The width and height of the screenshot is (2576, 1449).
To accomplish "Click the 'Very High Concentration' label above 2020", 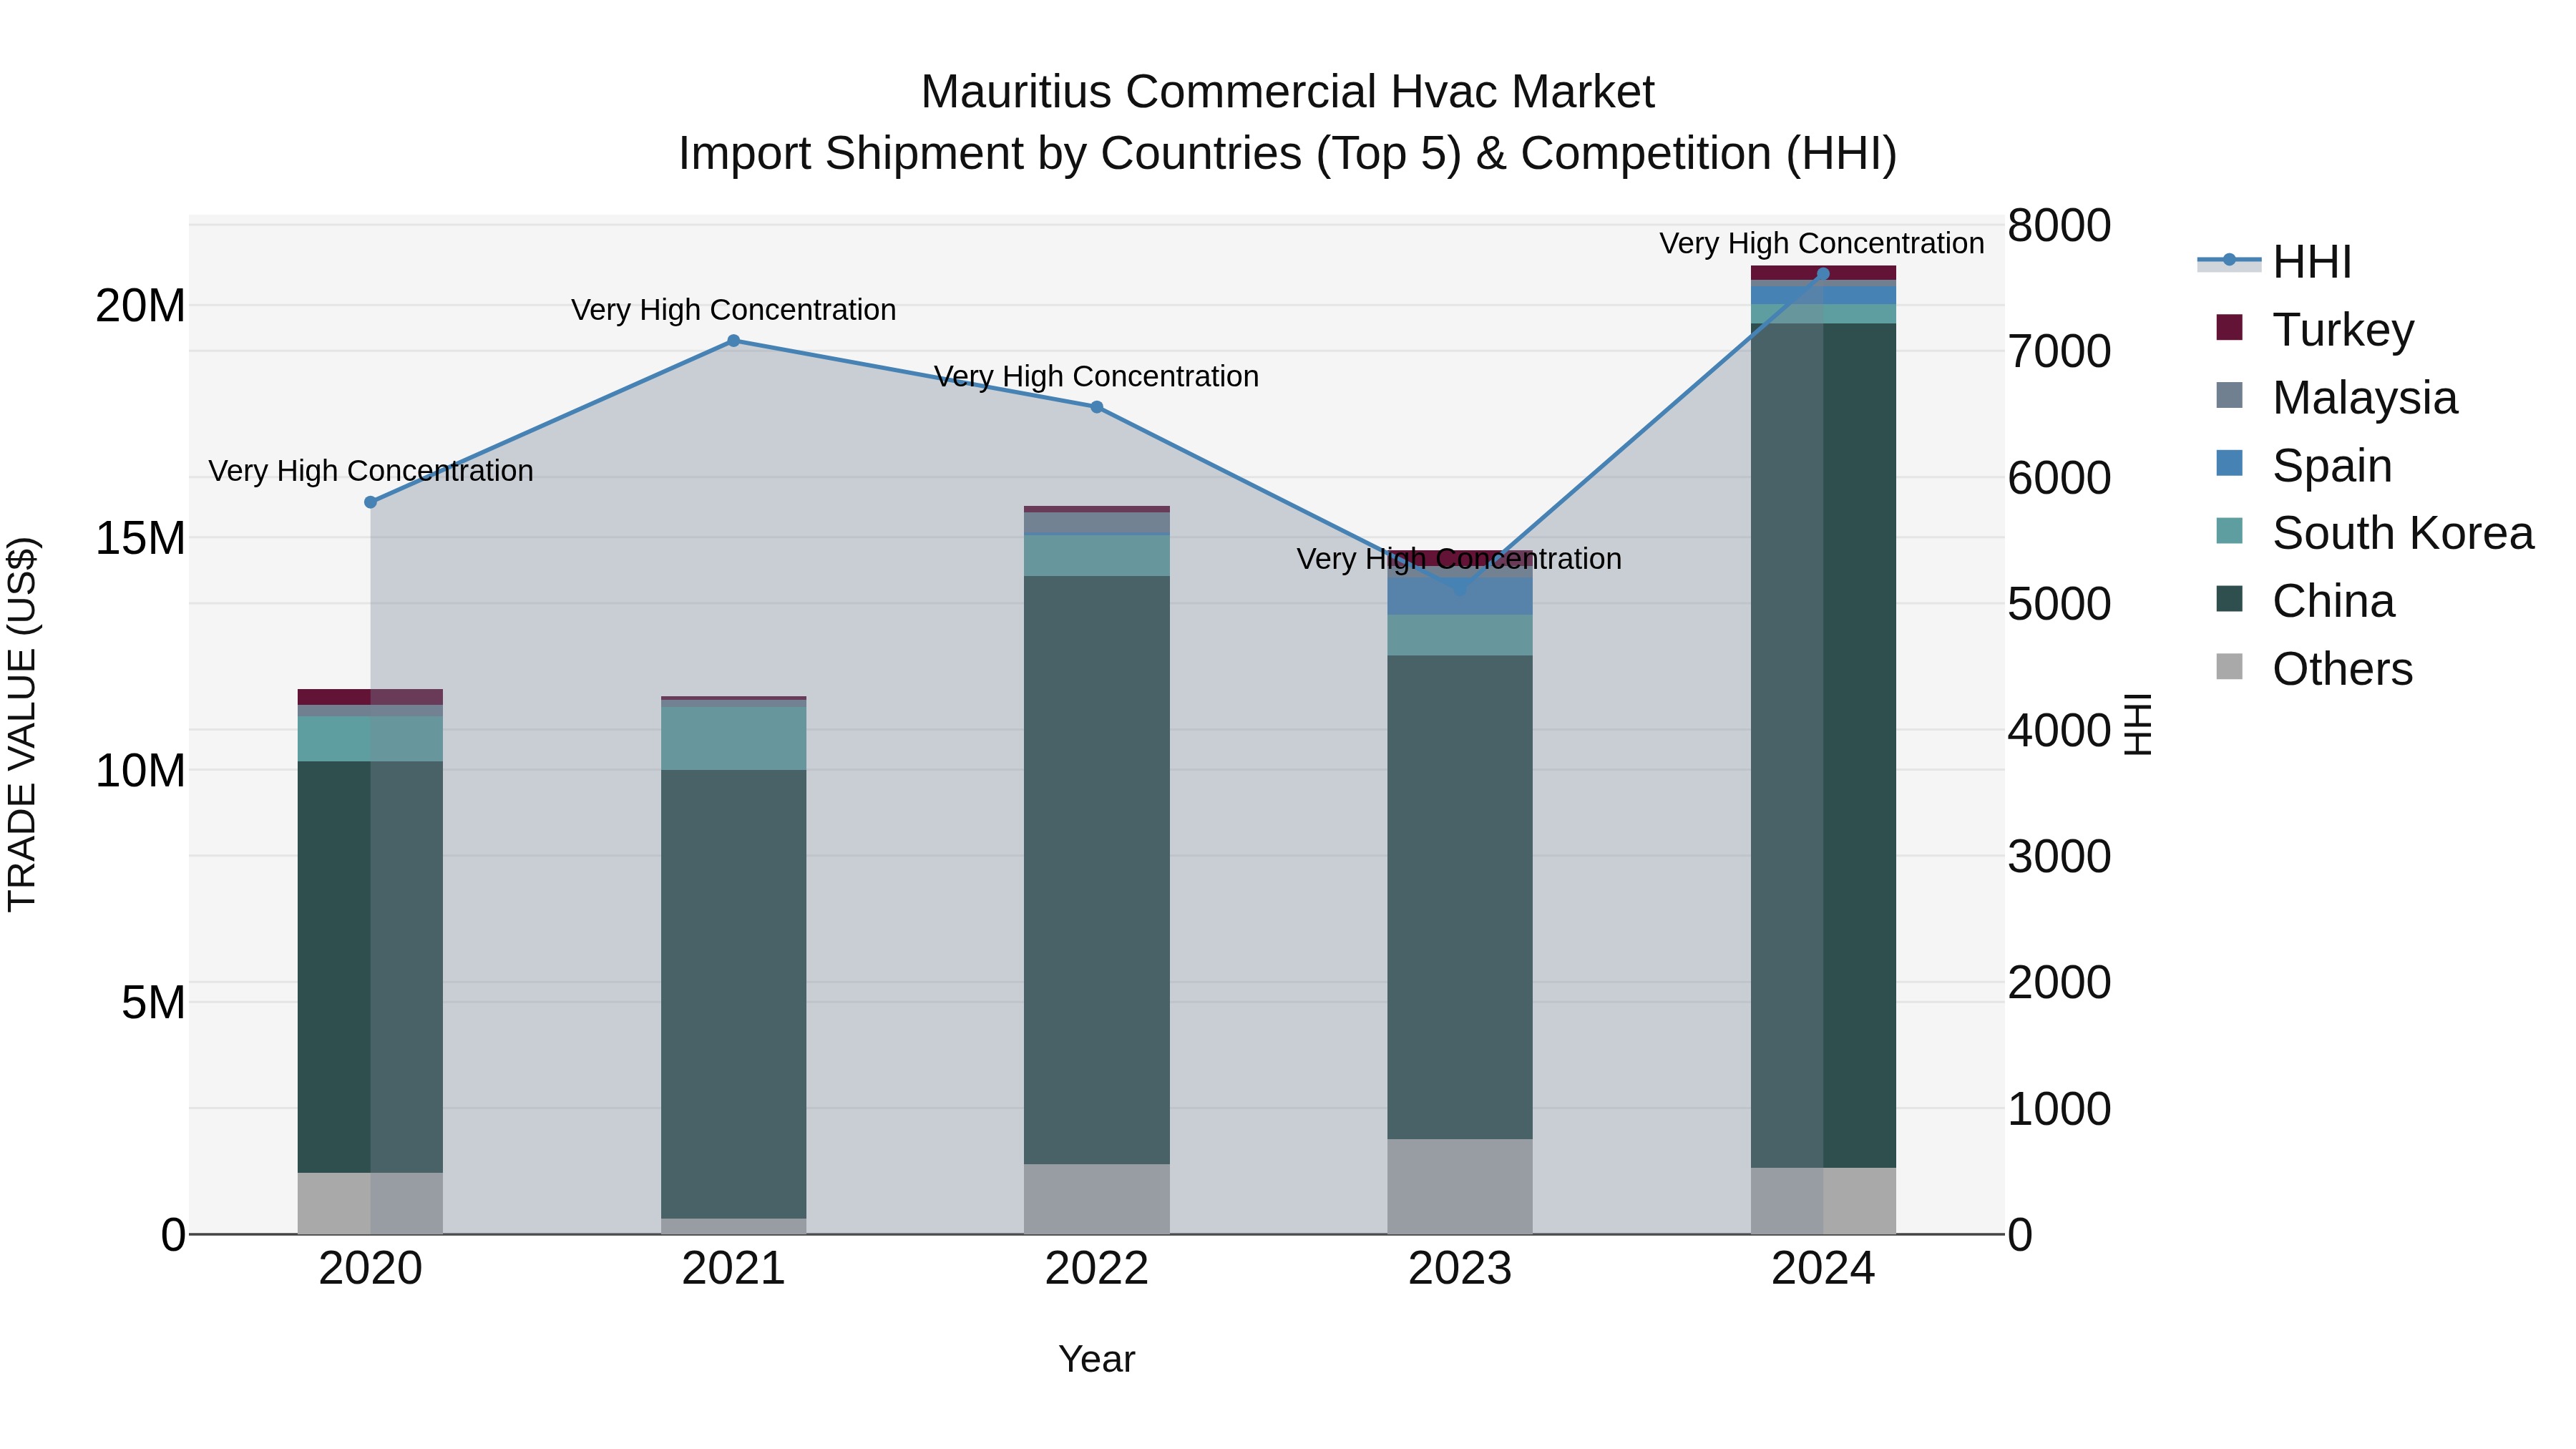I will point(371,471).
